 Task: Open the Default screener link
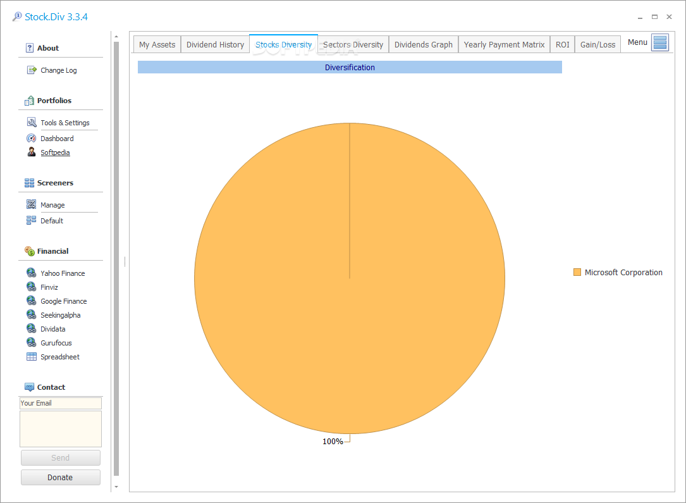(x=52, y=221)
